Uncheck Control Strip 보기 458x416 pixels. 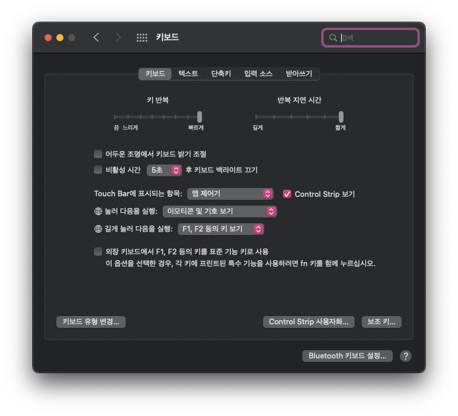point(287,194)
